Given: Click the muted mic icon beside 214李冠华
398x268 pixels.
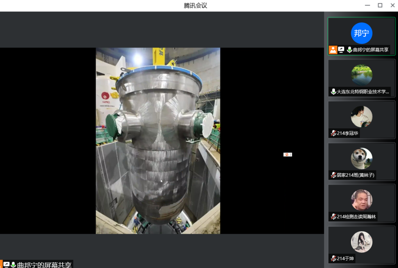Looking at the screenshot, I should tap(334, 133).
